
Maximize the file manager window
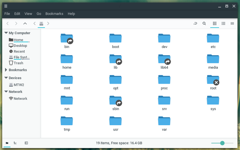click(226, 6)
